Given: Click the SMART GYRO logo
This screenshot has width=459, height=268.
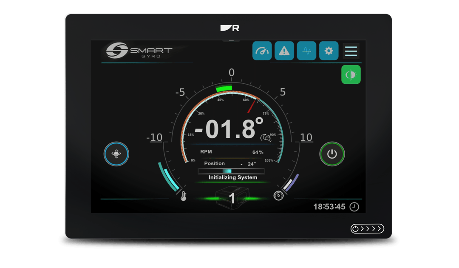Looking at the screenshot, I should 137,51.
